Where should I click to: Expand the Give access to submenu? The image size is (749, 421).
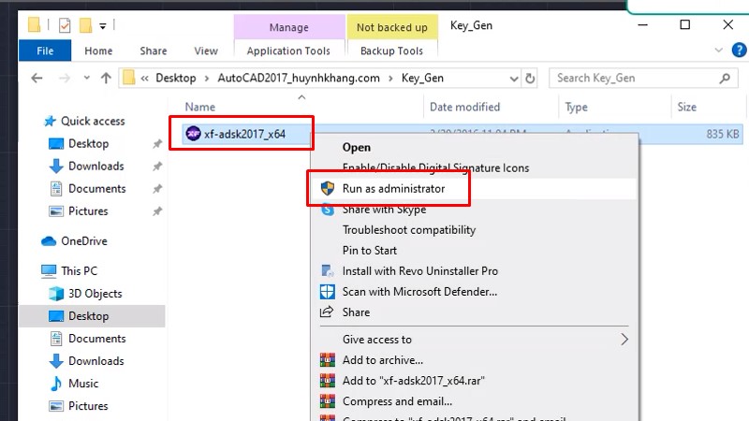(x=624, y=340)
